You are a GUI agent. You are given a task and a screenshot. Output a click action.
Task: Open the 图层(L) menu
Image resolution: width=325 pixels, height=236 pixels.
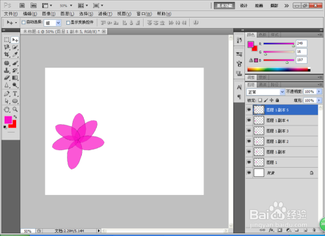[x=67, y=14]
